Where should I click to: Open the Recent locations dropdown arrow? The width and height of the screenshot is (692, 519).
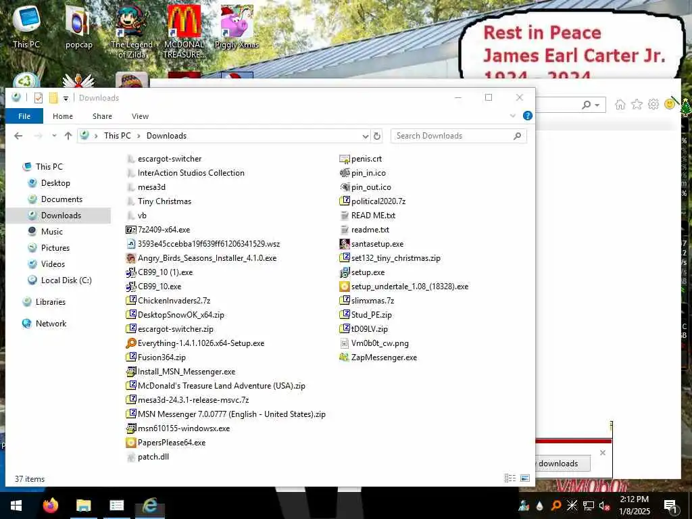pos(54,136)
